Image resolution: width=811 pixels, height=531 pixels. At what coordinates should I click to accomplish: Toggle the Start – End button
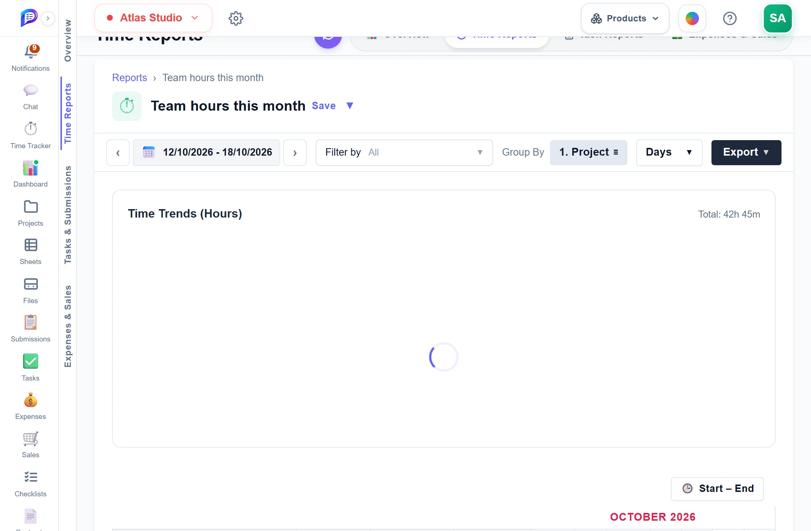click(717, 489)
